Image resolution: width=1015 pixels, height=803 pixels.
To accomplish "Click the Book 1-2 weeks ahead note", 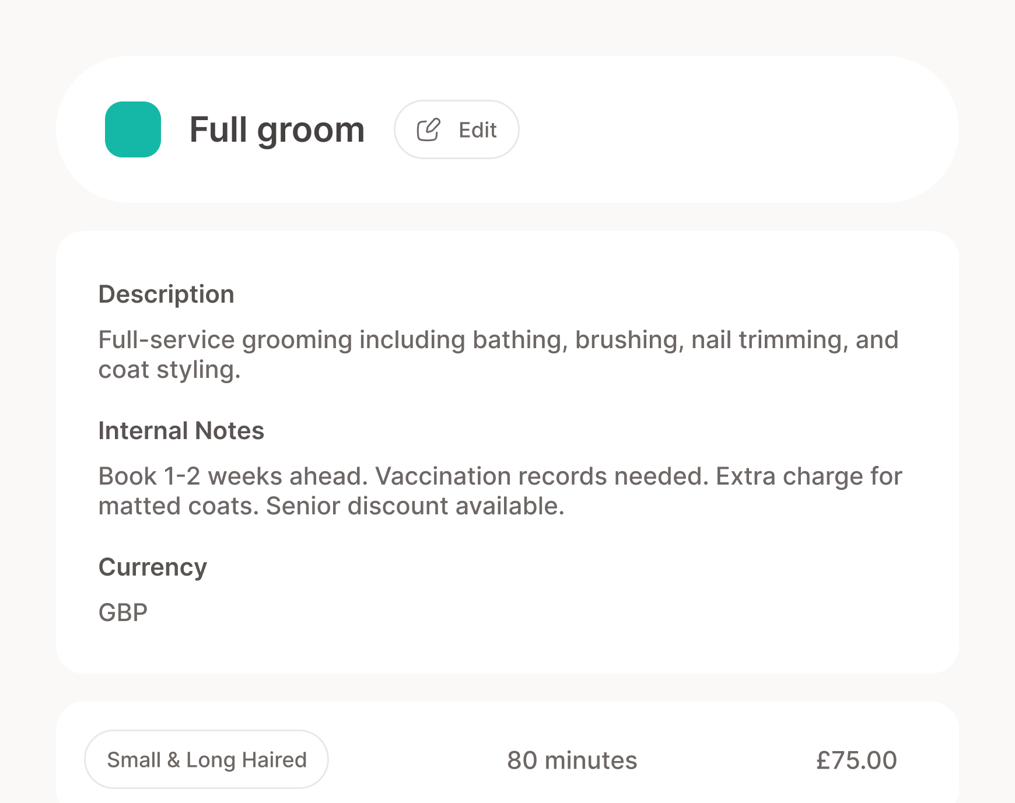I will 233,476.
